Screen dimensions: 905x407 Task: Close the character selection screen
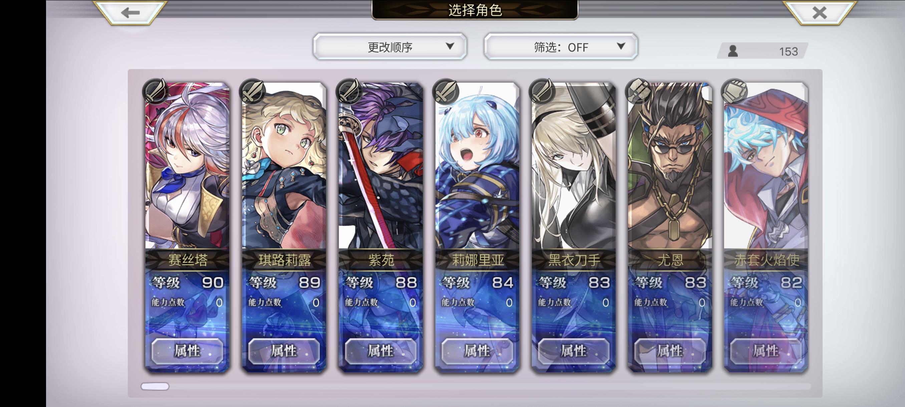tap(819, 12)
